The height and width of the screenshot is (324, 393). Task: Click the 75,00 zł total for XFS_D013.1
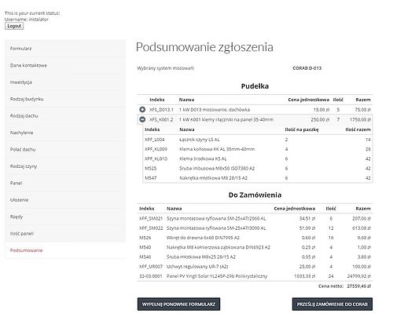pyautogui.click(x=363, y=110)
